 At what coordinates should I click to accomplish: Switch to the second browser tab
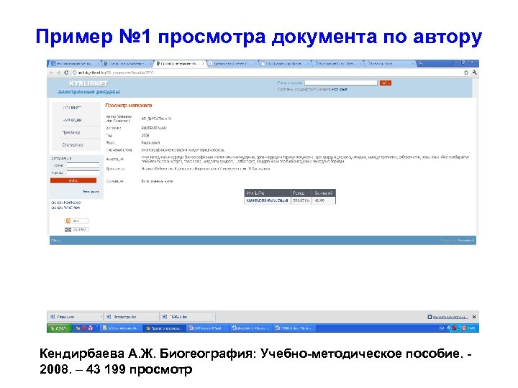(x=127, y=63)
